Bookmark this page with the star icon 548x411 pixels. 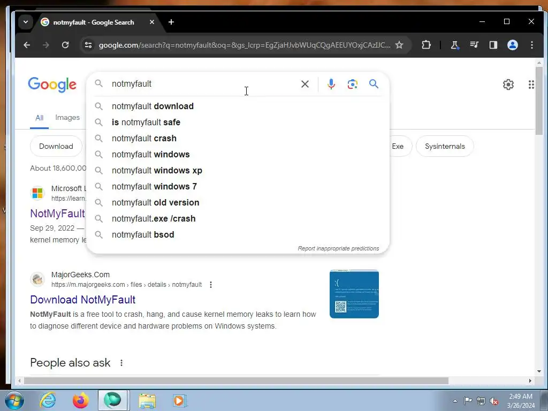tap(399, 45)
